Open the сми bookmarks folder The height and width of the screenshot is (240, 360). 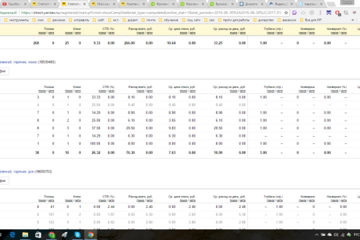38,20
